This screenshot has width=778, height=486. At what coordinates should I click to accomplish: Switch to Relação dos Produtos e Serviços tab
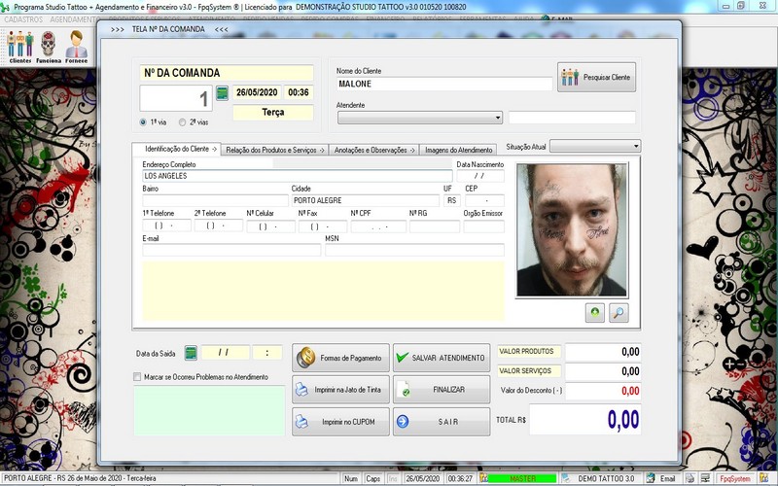coord(275,150)
